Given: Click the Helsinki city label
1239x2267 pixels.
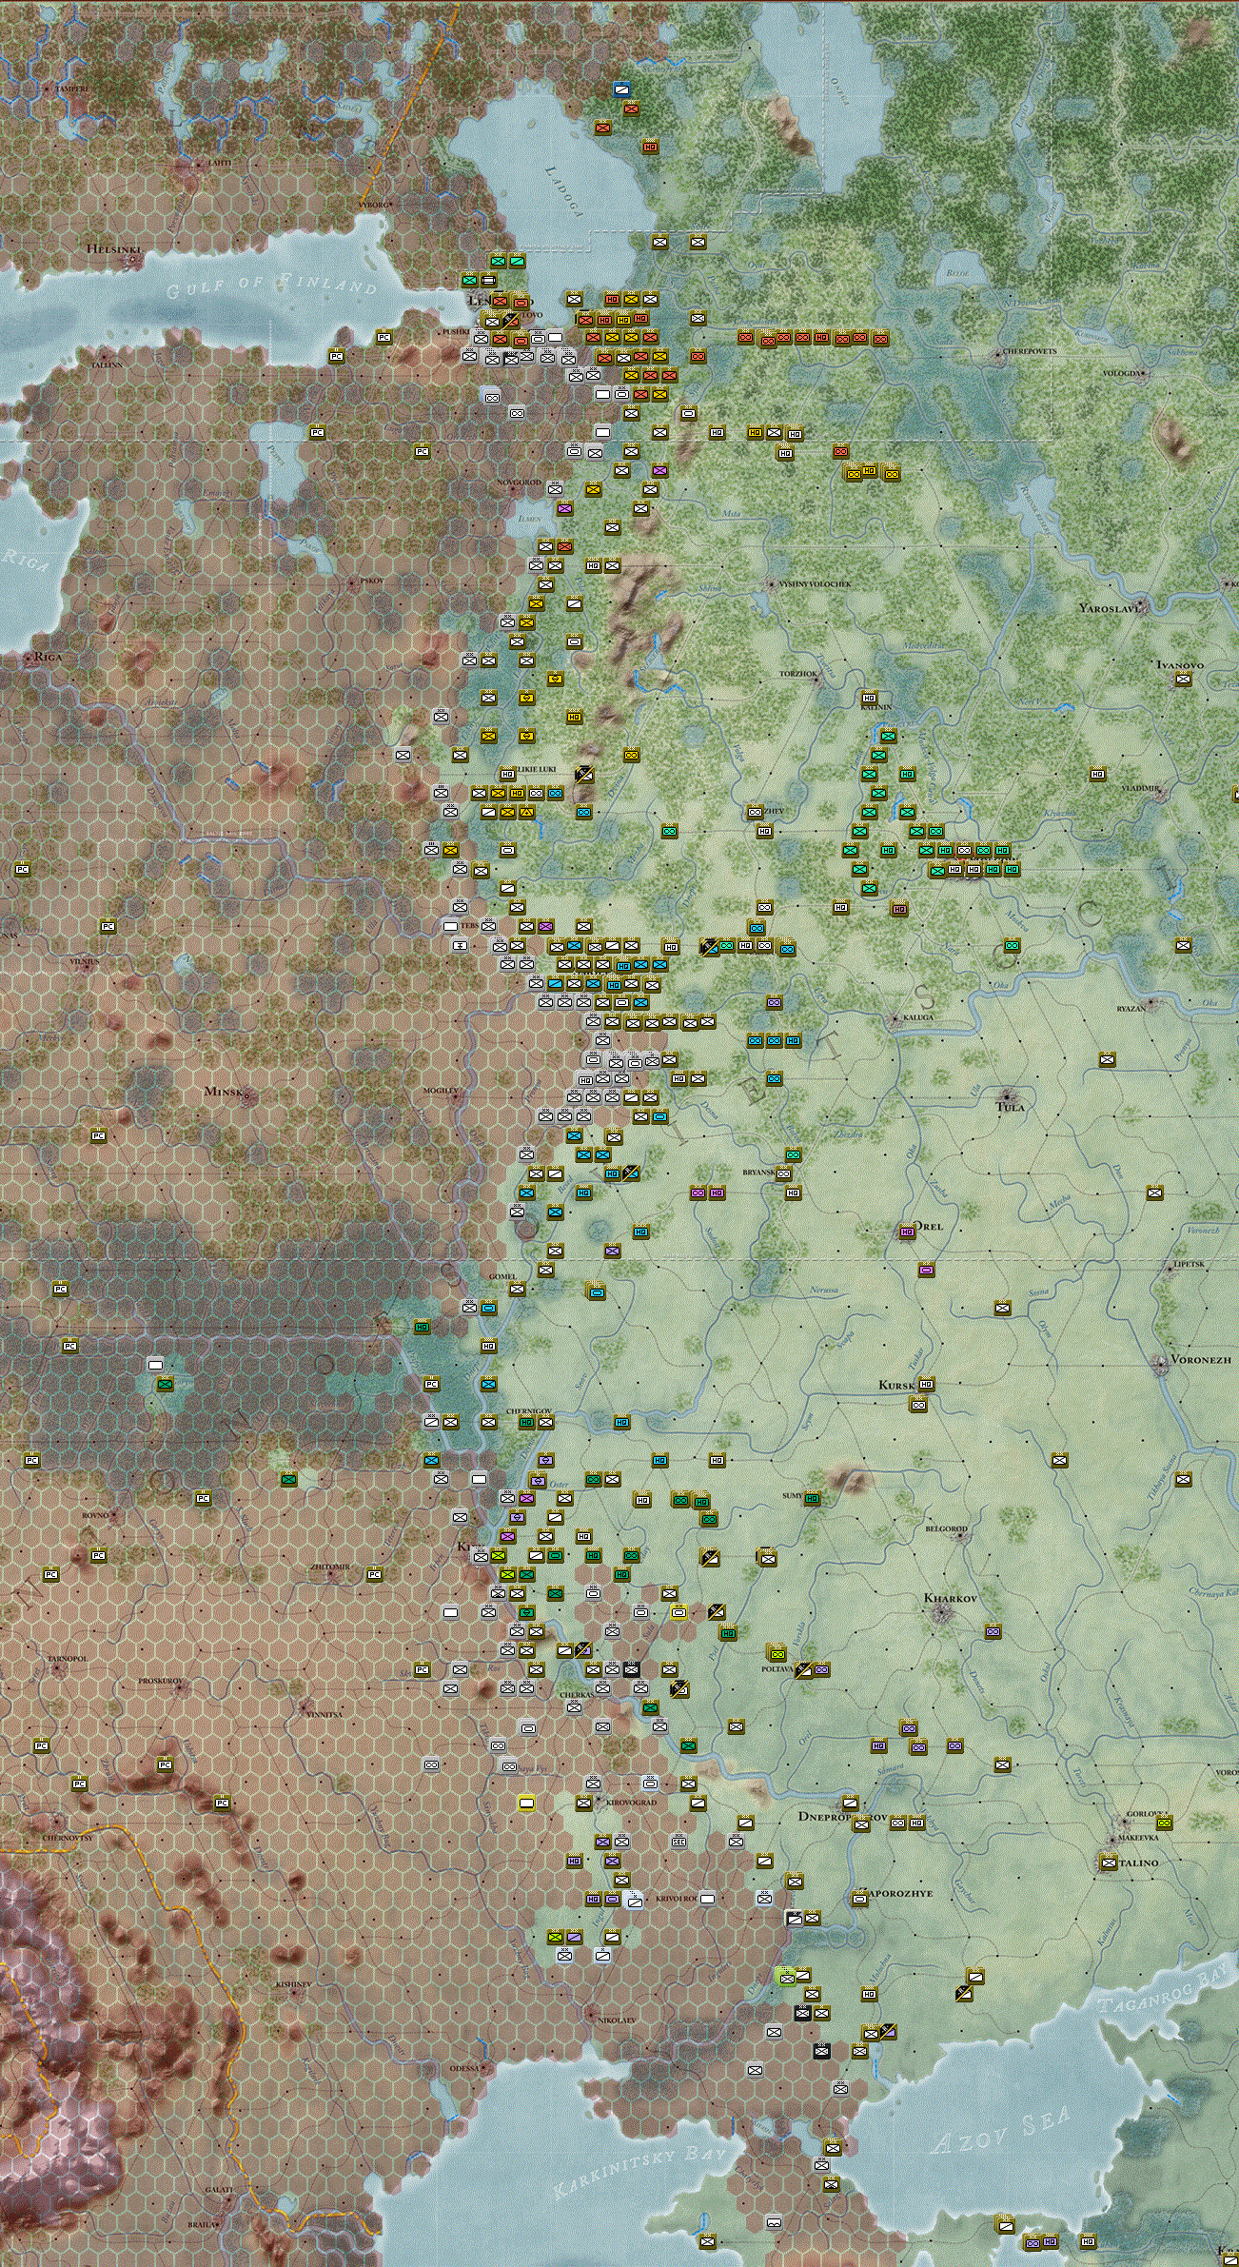Looking at the screenshot, I should pyautogui.click(x=113, y=249).
